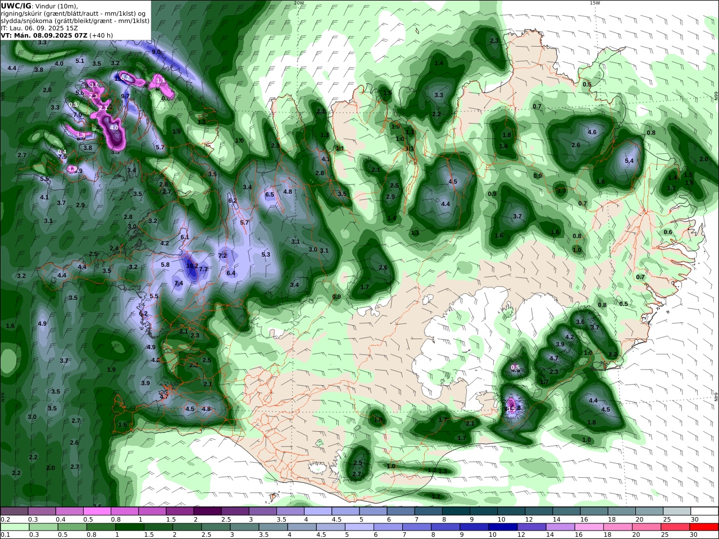Click the 'IT: Lau. 06. 09. 2025 15Z' line

pyautogui.click(x=39, y=28)
